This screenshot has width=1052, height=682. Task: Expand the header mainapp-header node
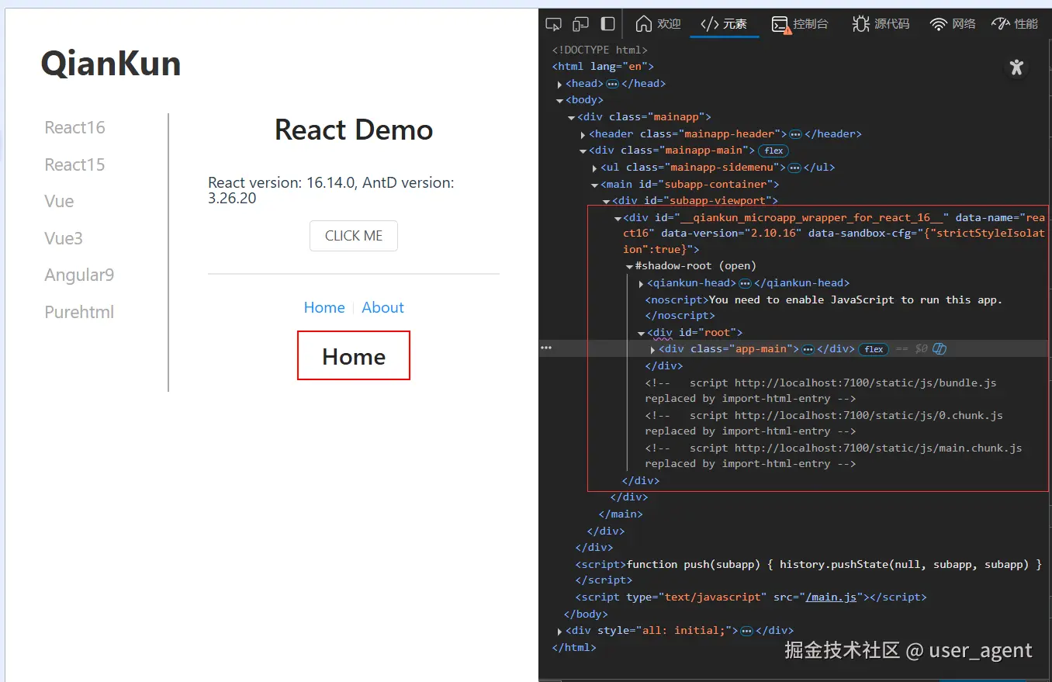click(583, 134)
